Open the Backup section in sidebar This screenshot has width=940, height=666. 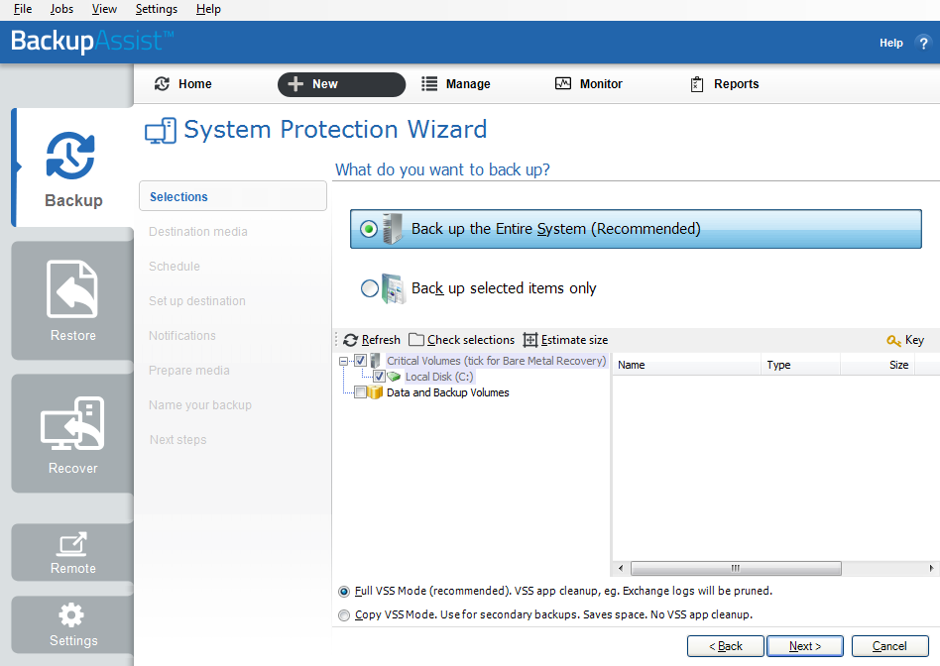click(x=72, y=167)
